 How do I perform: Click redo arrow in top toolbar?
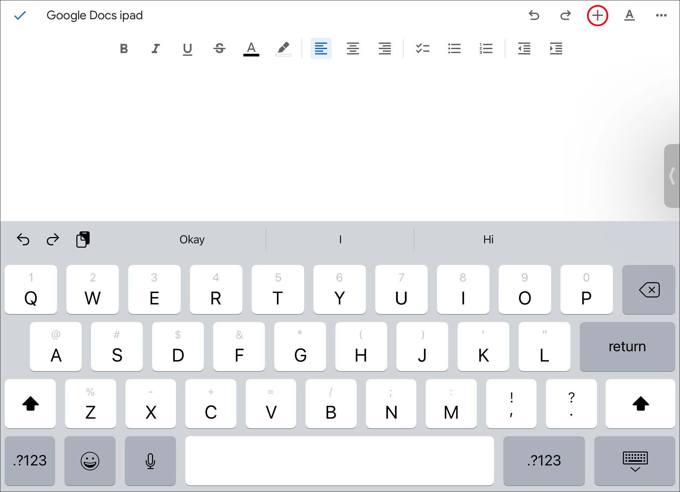[565, 16]
